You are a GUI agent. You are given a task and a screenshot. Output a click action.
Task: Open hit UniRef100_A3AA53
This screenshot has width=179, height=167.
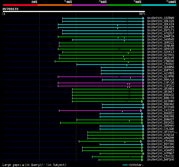tap(161, 150)
